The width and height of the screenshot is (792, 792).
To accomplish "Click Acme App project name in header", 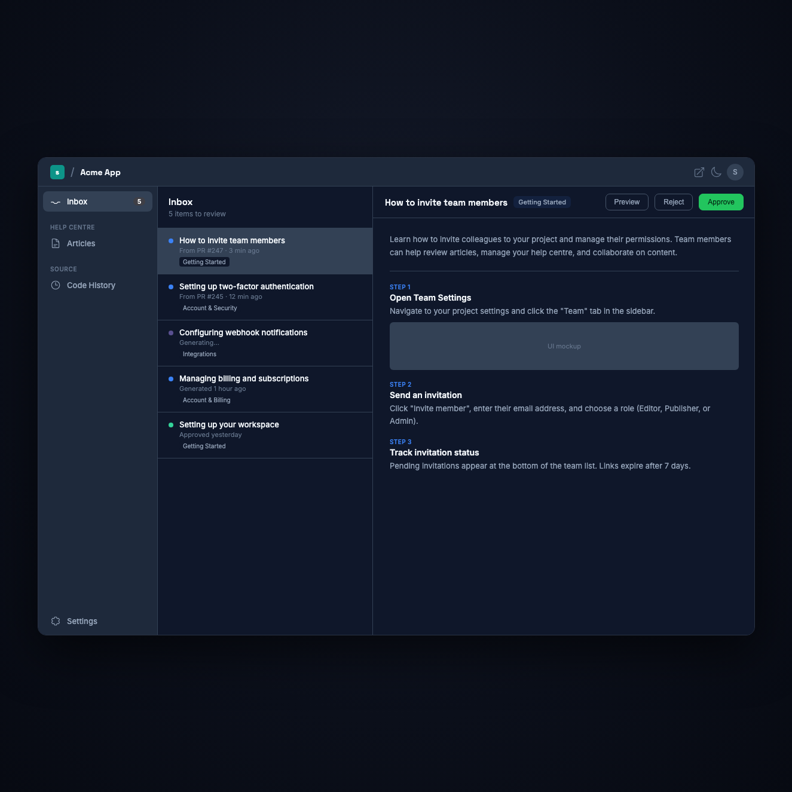I will pos(100,172).
